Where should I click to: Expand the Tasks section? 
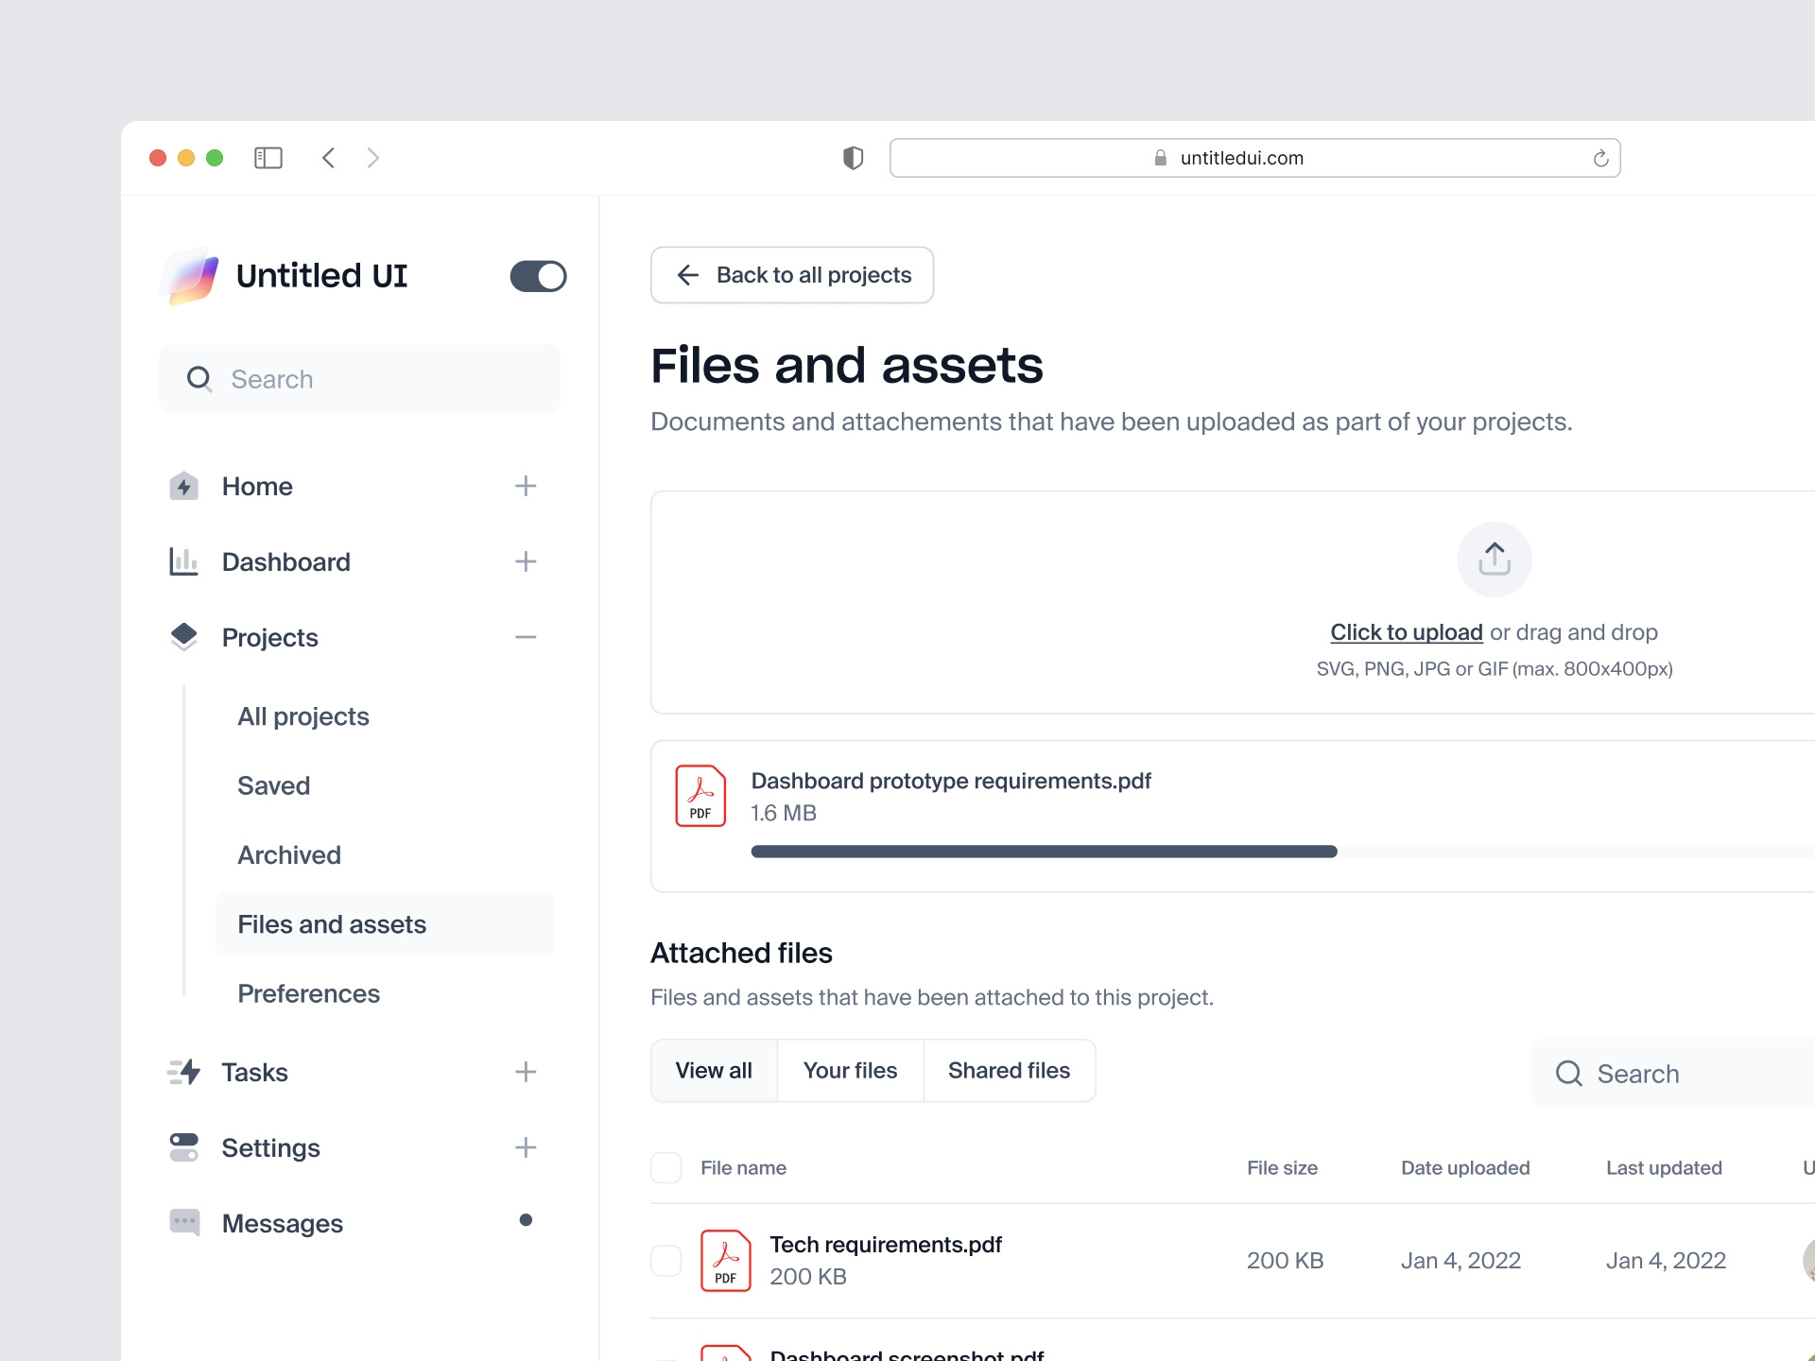pyautogui.click(x=526, y=1072)
